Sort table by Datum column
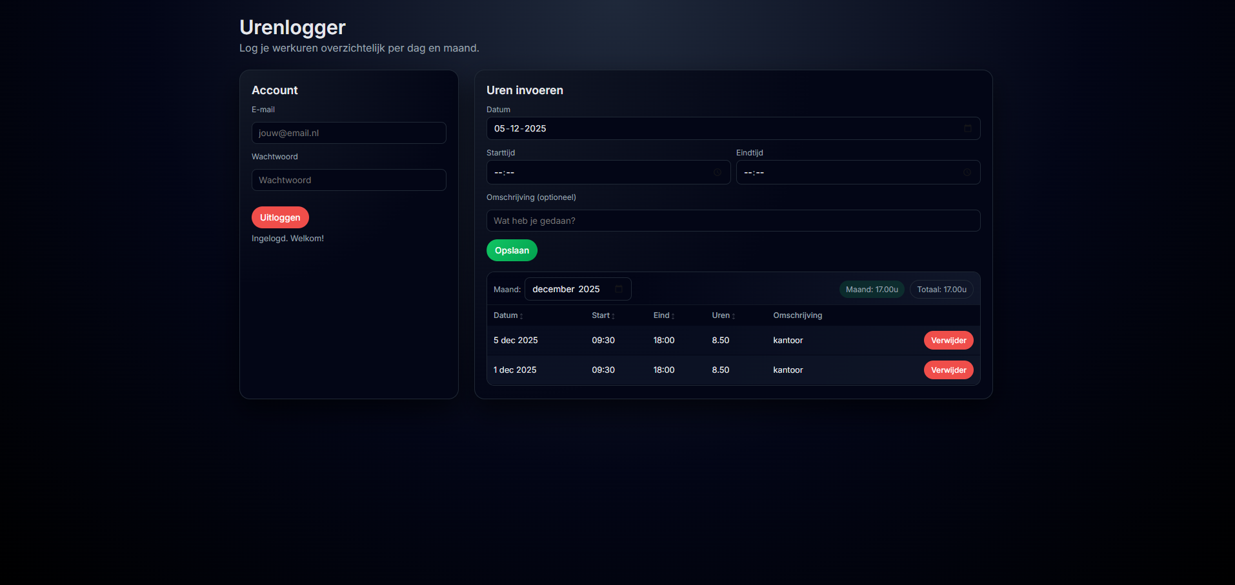 point(508,315)
